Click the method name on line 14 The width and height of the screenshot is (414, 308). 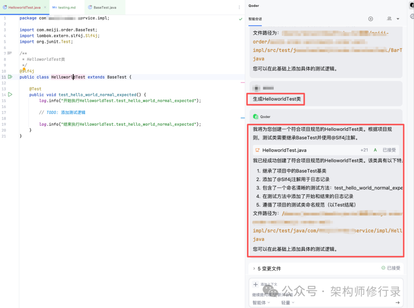click(97, 95)
